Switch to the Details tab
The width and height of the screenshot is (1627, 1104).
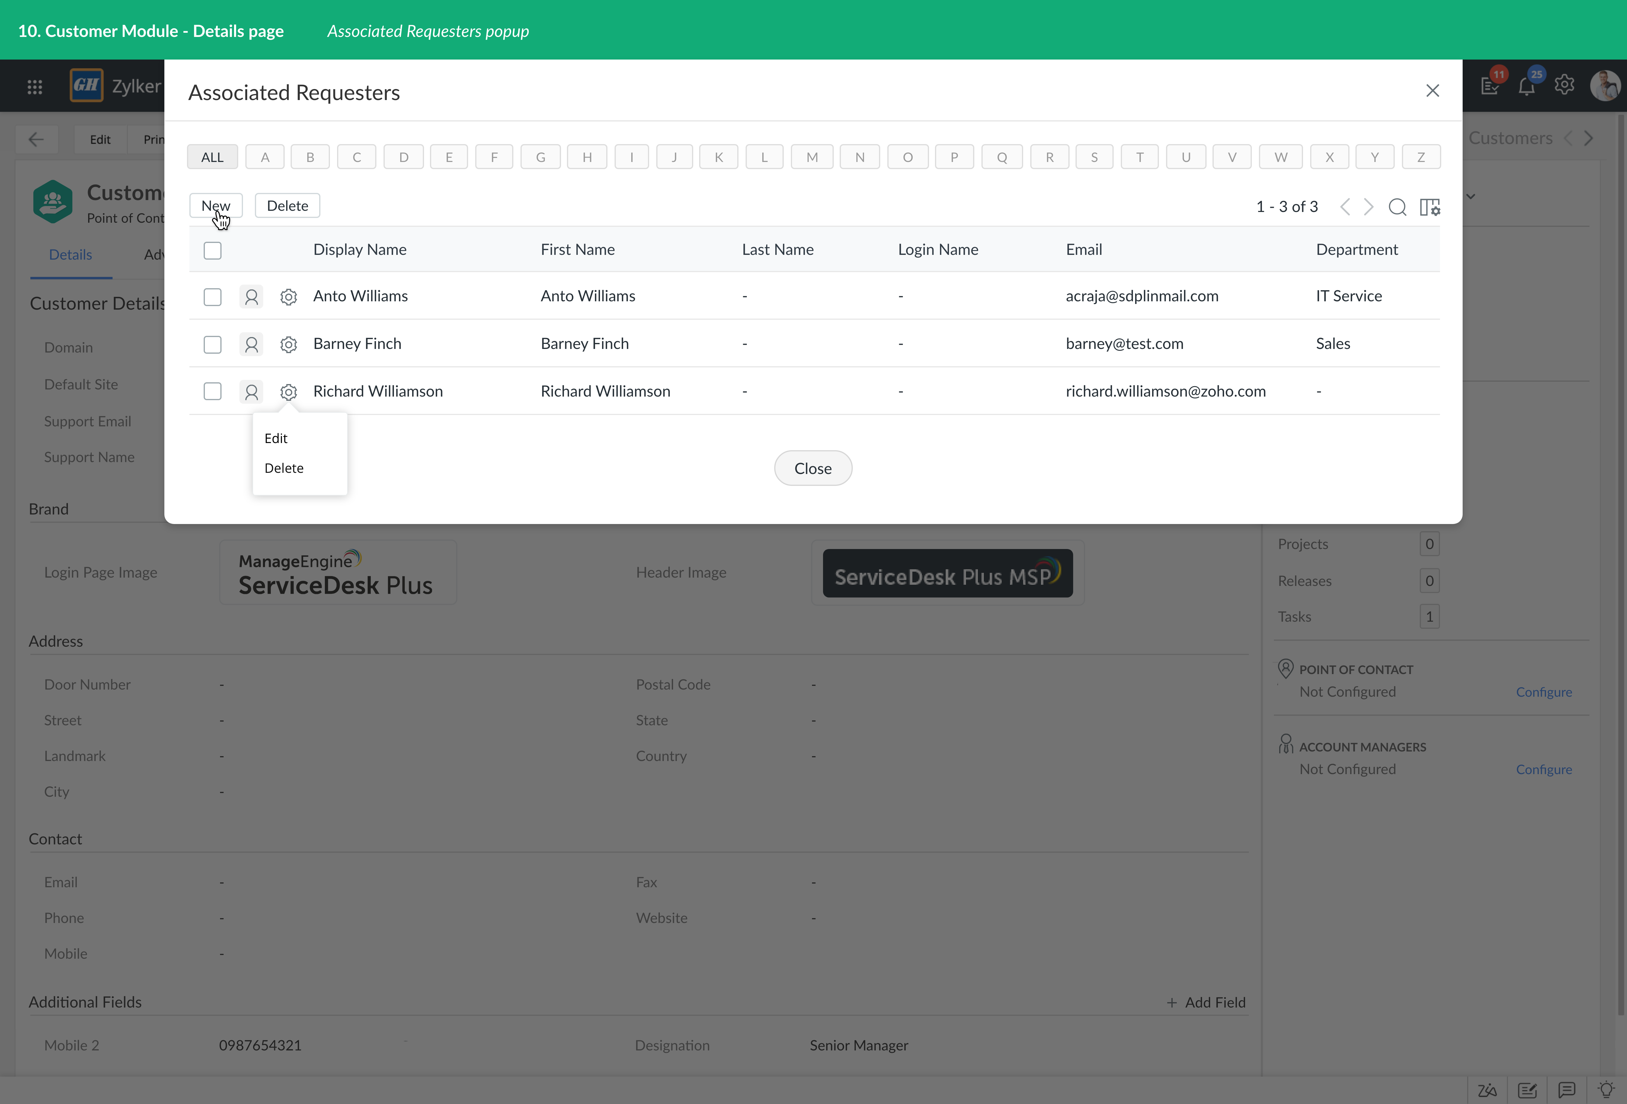click(71, 254)
